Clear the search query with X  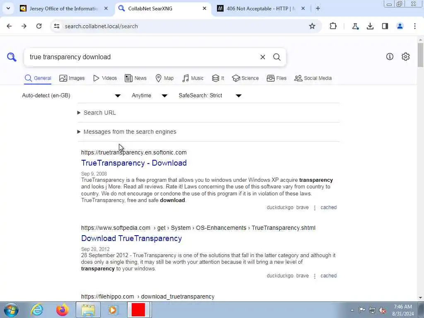tap(263, 57)
